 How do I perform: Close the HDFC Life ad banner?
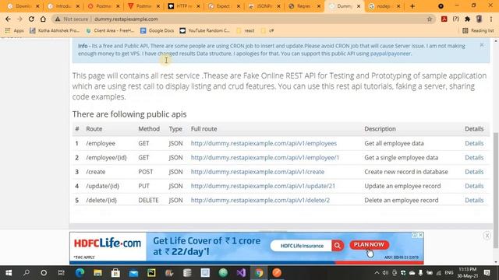pos(420,235)
